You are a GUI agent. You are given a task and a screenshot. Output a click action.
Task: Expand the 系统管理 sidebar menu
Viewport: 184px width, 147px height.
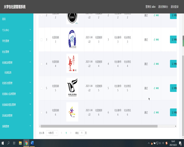[x=17, y=126]
